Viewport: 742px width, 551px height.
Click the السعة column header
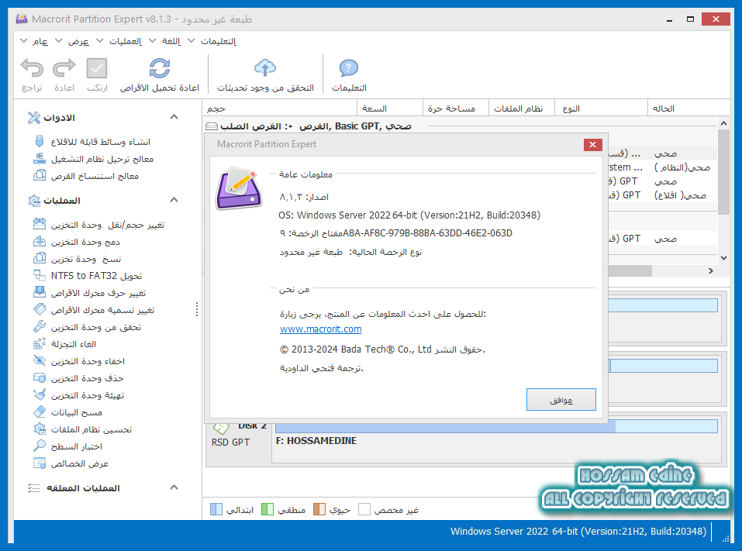pyautogui.click(x=390, y=108)
